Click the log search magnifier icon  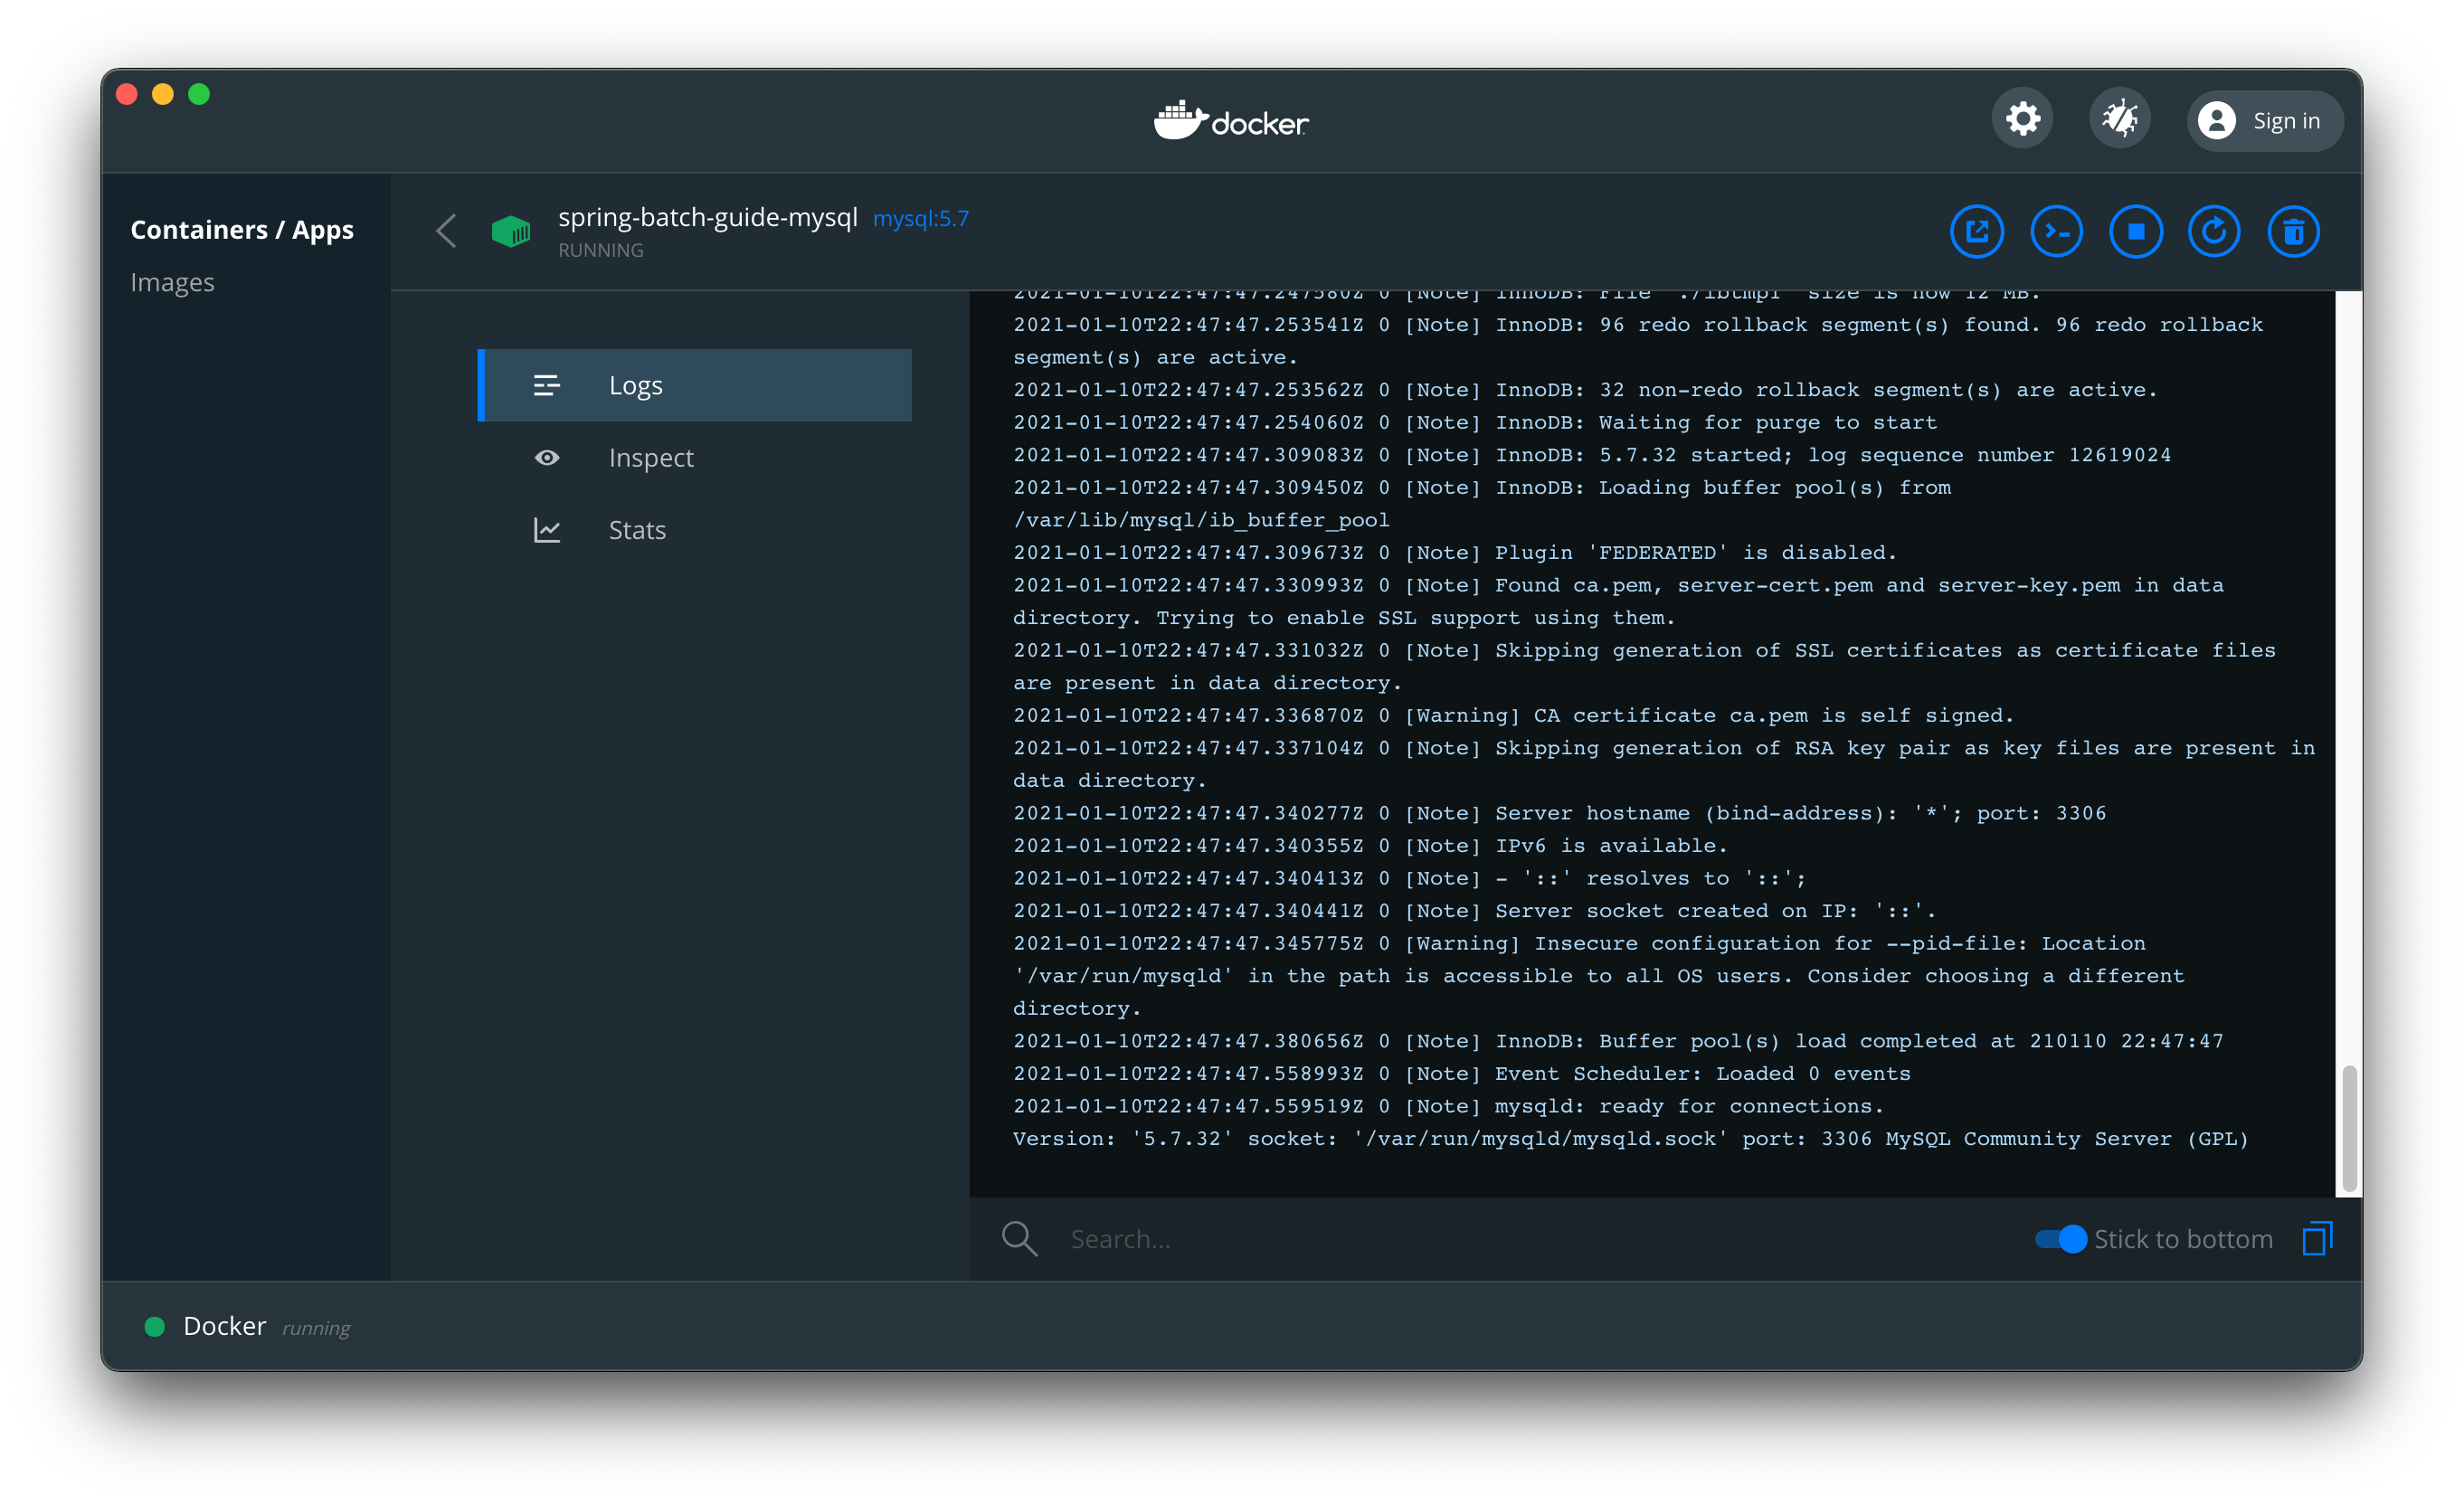click(1019, 1239)
